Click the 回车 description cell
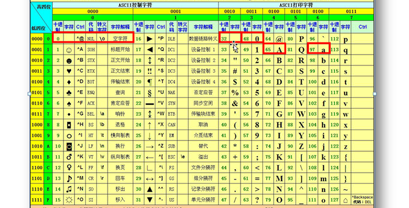 pos(120,178)
